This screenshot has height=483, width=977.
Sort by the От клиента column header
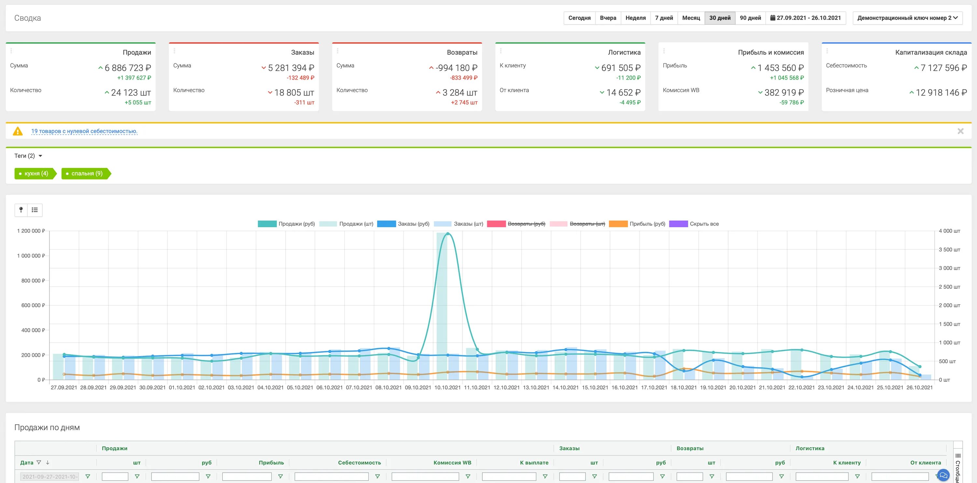[926, 462]
